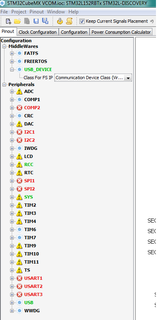Viewport: 158px width, 320px height.
Task: Open the Project menu
Action: [x=19, y=12]
